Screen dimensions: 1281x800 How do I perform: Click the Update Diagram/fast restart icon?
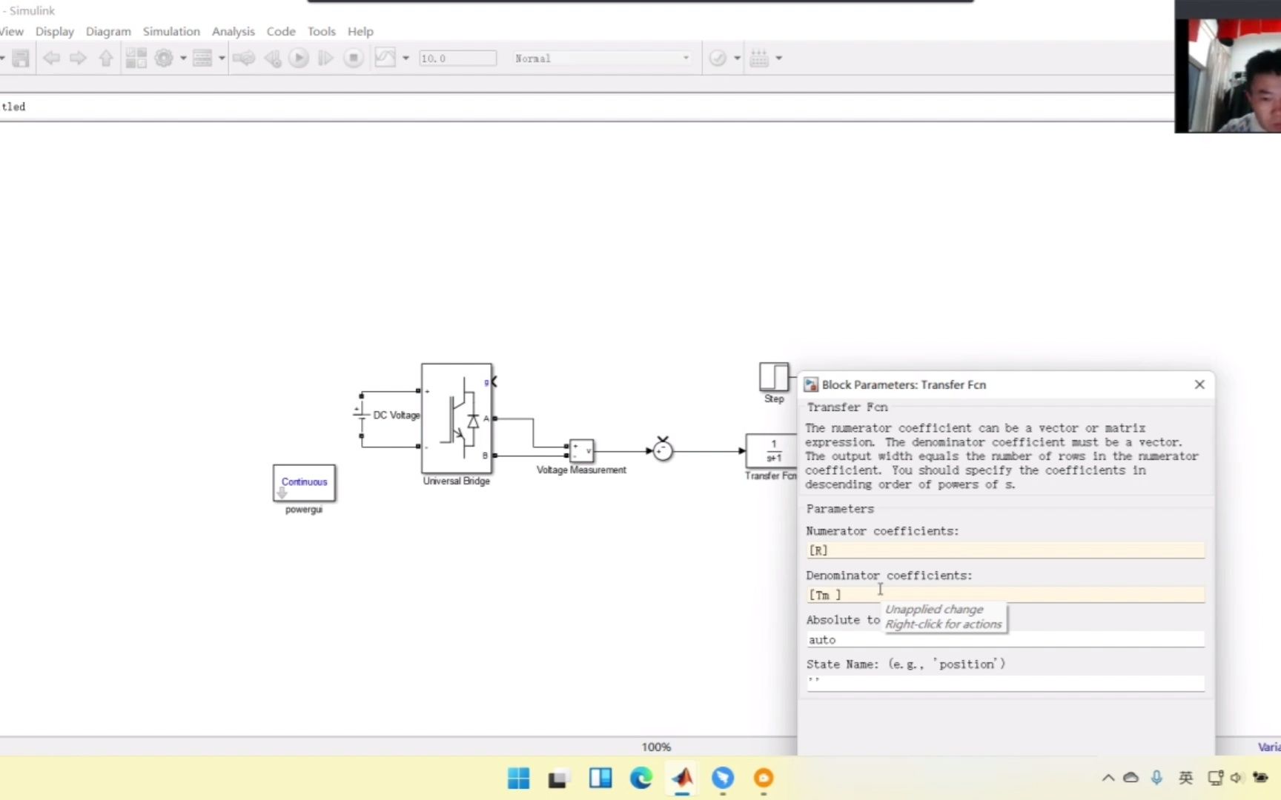(x=244, y=58)
